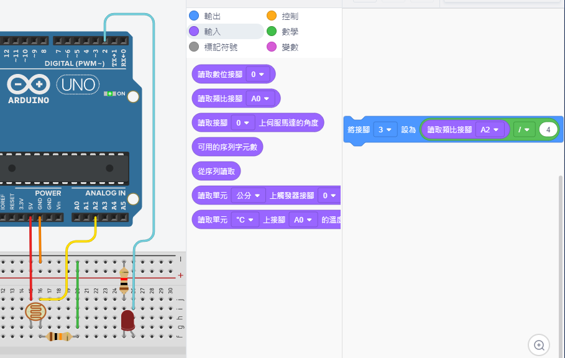Click the workspace vertical scrollbar
Screen dimensions: 565x358
click(x=561, y=249)
